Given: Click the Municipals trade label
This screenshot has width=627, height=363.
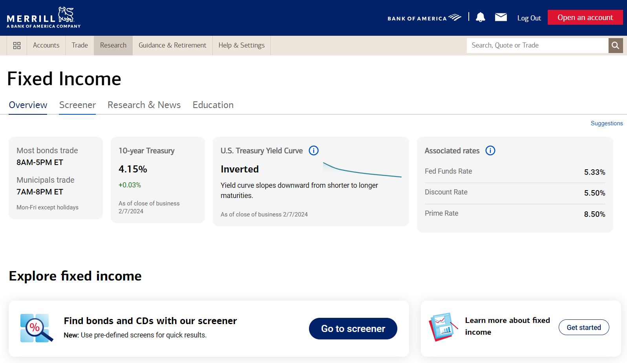Looking at the screenshot, I should tap(46, 180).
